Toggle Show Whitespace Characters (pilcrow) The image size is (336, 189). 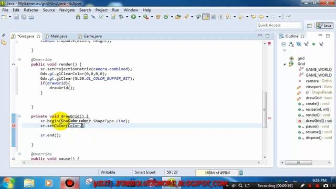tap(220, 17)
